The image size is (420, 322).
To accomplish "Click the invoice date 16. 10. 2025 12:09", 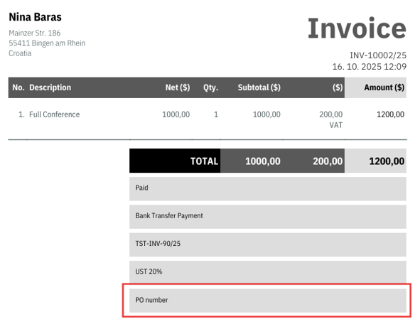I will (369, 66).
